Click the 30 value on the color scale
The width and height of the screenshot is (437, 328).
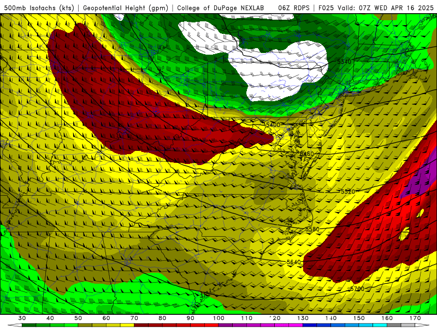pos(22,318)
